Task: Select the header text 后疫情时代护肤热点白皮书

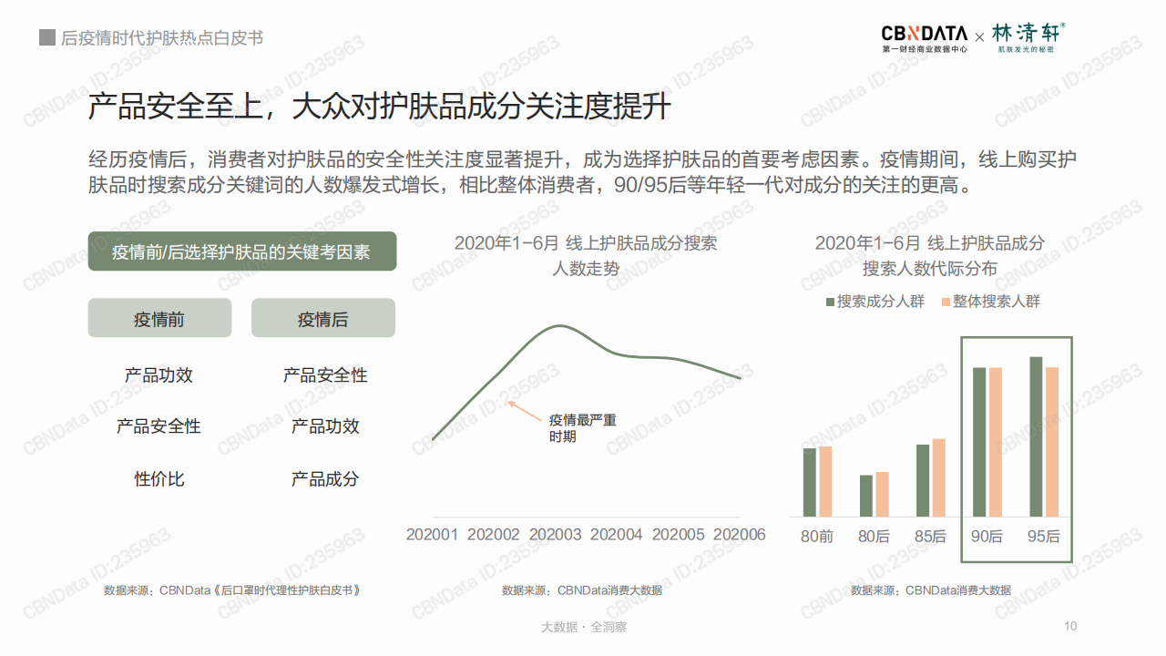Action: coord(162,37)
